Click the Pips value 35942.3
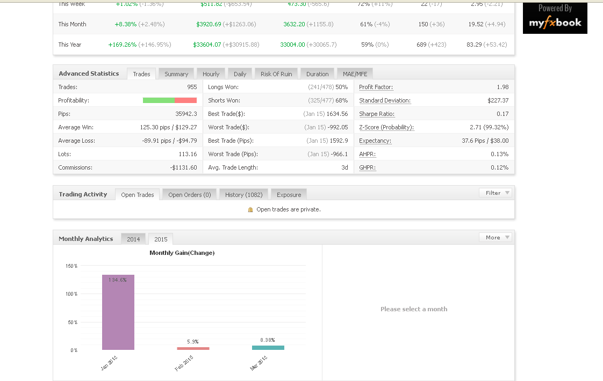Screen dimensions: 603x381 click(186, 114)
